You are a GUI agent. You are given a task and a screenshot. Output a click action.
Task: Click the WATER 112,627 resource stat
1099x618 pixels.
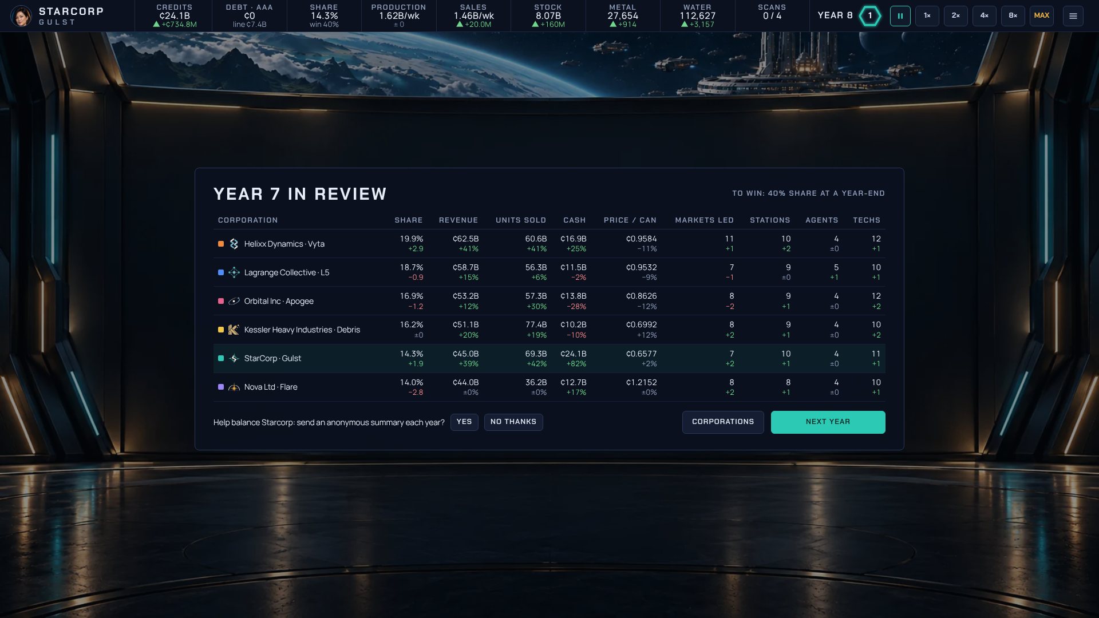pyautogui.click(x=697, y=16)
